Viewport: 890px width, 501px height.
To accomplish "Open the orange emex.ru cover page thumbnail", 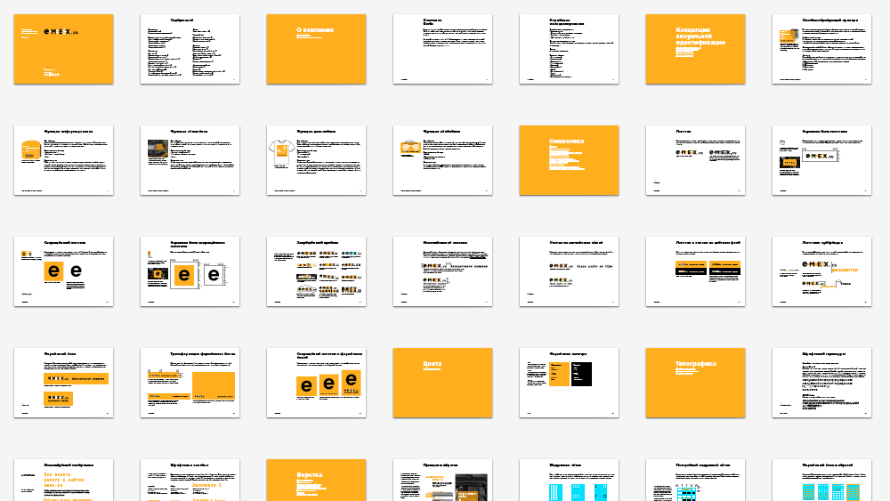I will (63, 49).
